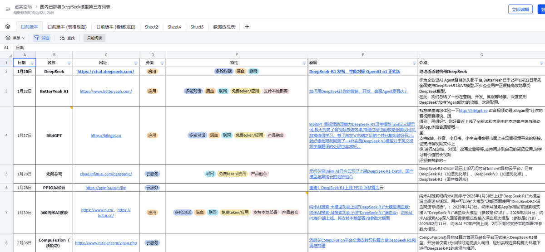Select the cell 2月06日

(25, 242)
